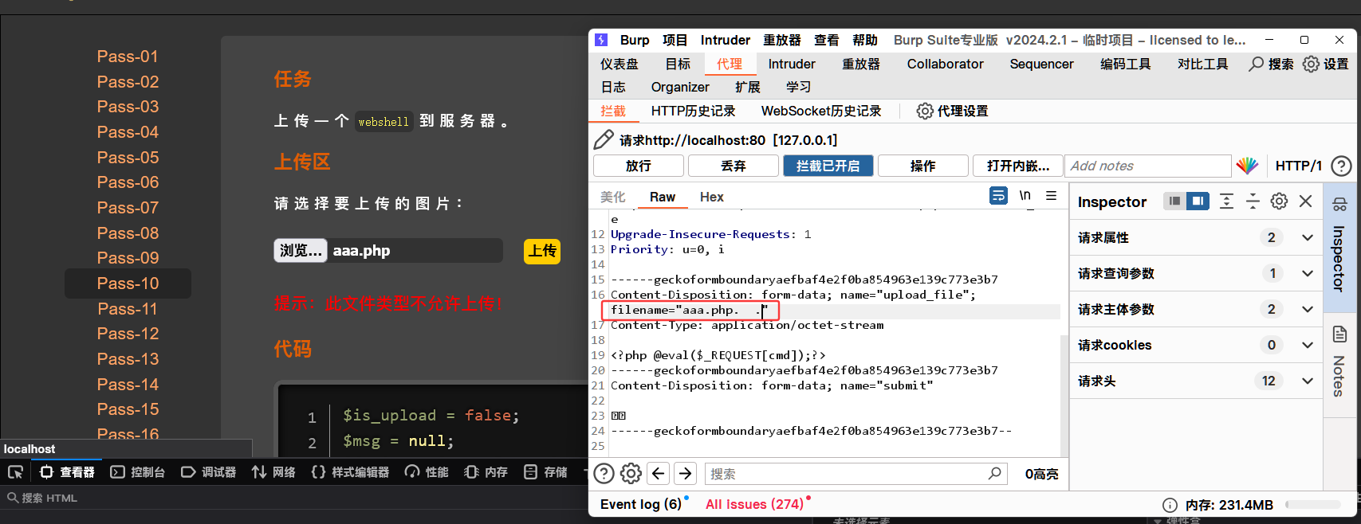The image size is (1361, 524).
Task: Click the memory usage progress bar
Action: coord(1313,505)
